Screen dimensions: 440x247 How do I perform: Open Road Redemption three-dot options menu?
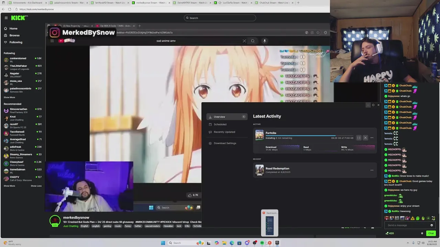coord(372,170)
